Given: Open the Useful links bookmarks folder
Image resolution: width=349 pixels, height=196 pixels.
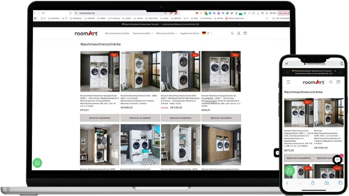Looking at the screenshot, I should pos(151,18).
